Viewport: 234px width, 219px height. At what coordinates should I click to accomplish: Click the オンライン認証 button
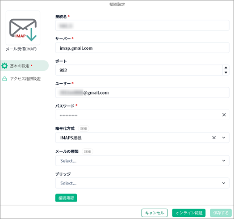189,213
